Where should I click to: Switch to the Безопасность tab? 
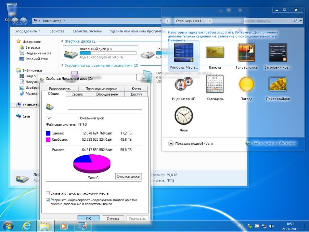pyautogui.click(x=60, y=89)
